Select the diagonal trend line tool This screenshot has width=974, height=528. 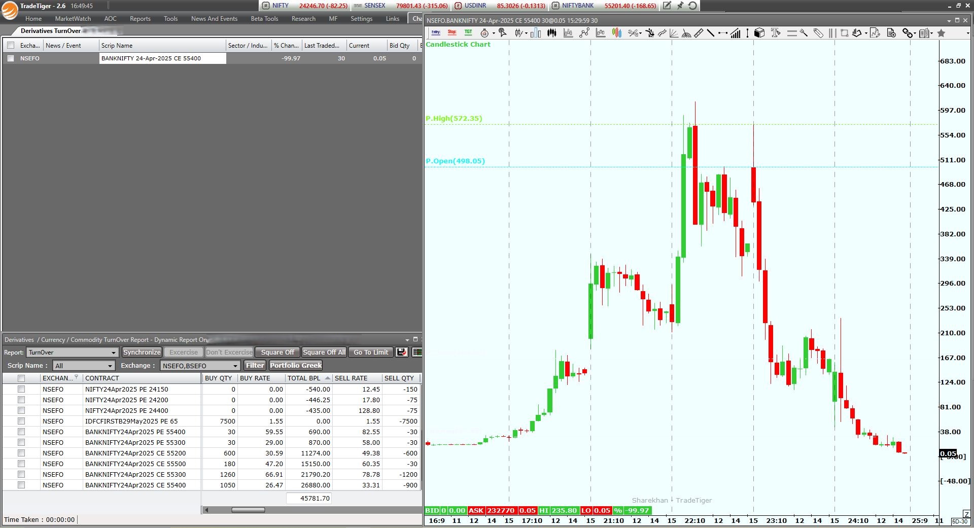pos(711,33)
